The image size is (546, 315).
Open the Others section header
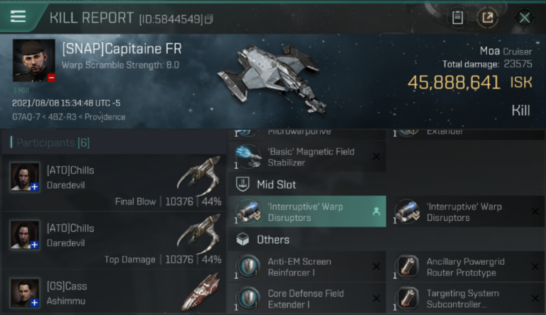click(x=273, y=240)
